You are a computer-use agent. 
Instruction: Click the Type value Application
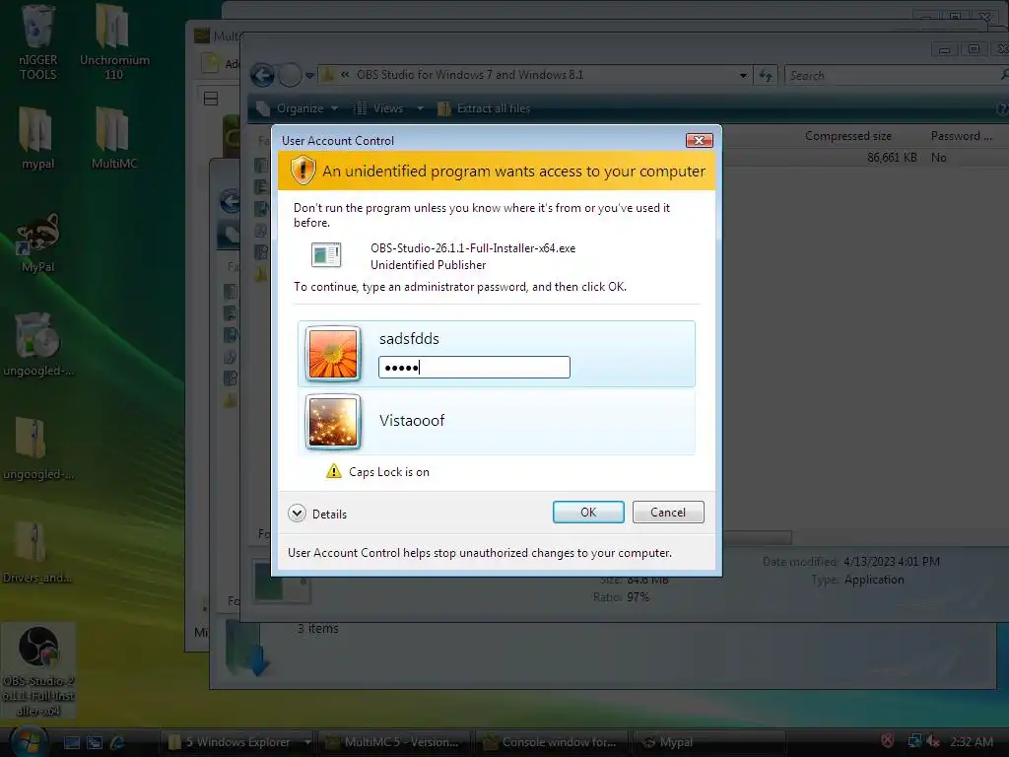(874, 580)
